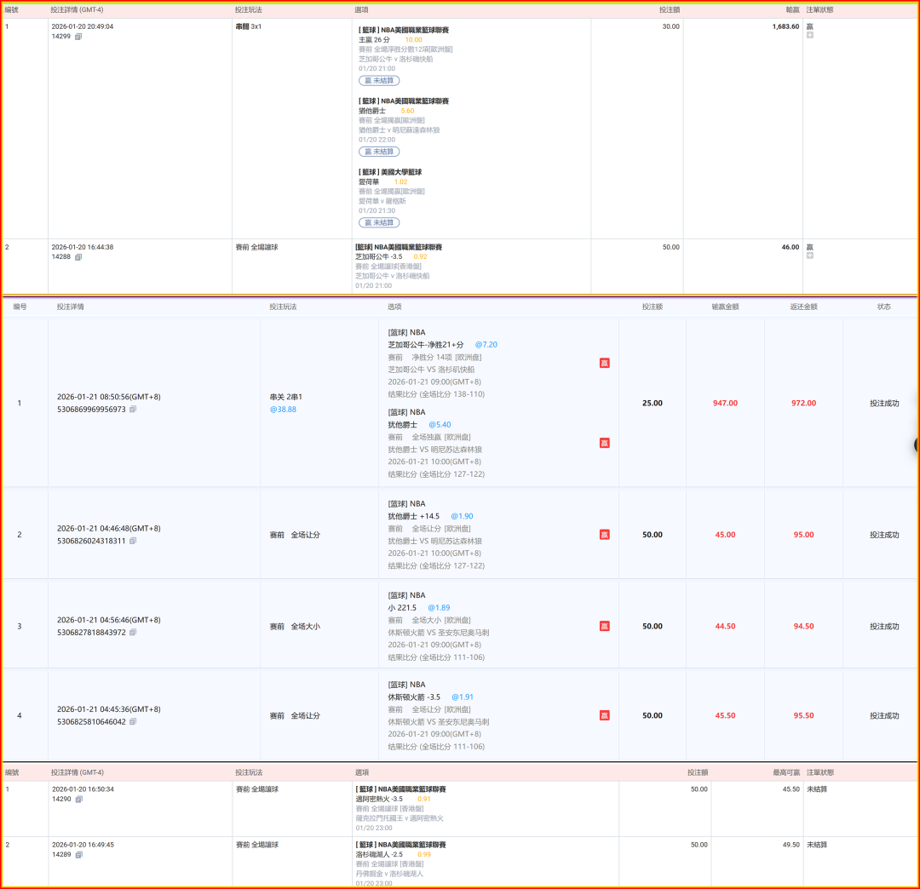Click the @38.88 parlay odds link
The height and width of the screenshot is (889, 920).
click(x=283, y=410)
